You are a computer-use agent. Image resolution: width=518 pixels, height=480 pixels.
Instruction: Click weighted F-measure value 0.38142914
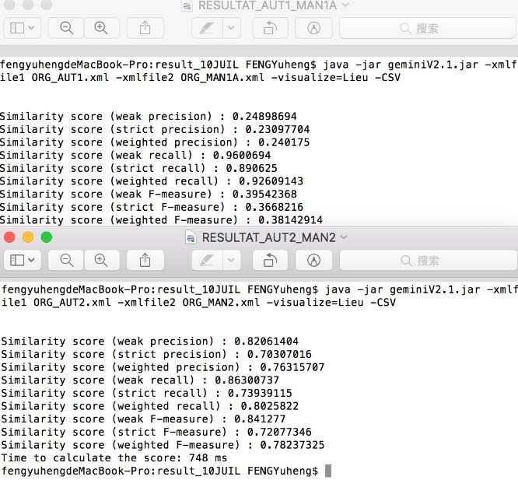(x=290, y=219)
